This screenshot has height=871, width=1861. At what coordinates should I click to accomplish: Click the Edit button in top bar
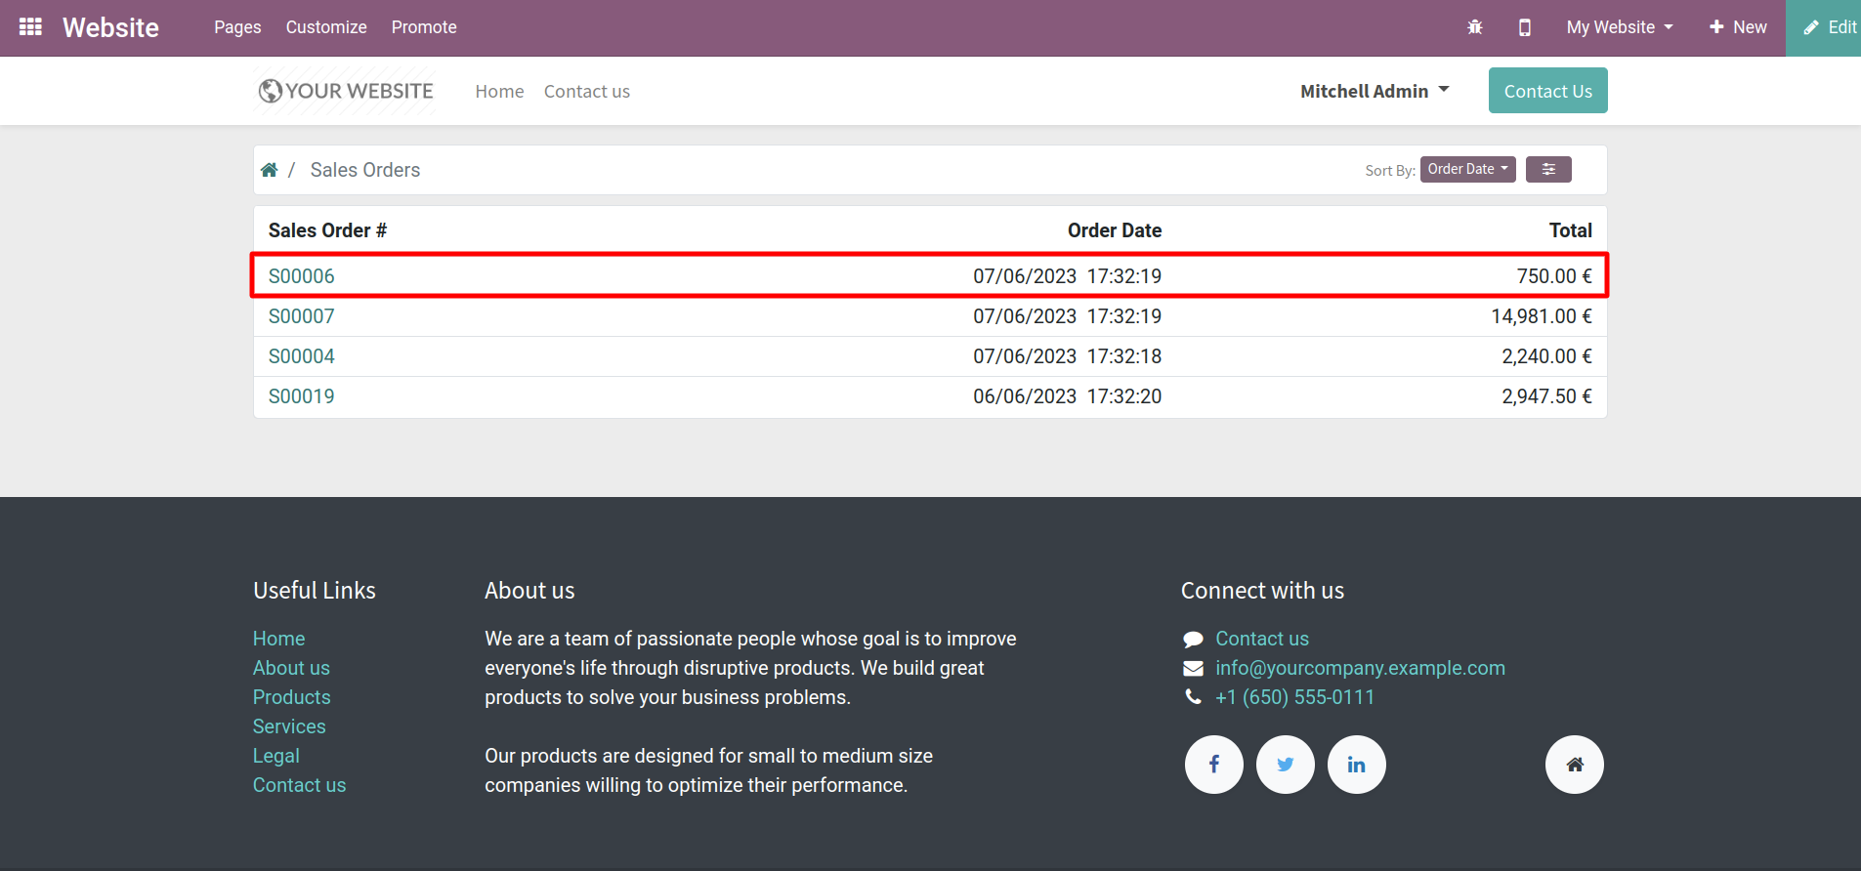pyautogui.click(x=1829, y=27)
